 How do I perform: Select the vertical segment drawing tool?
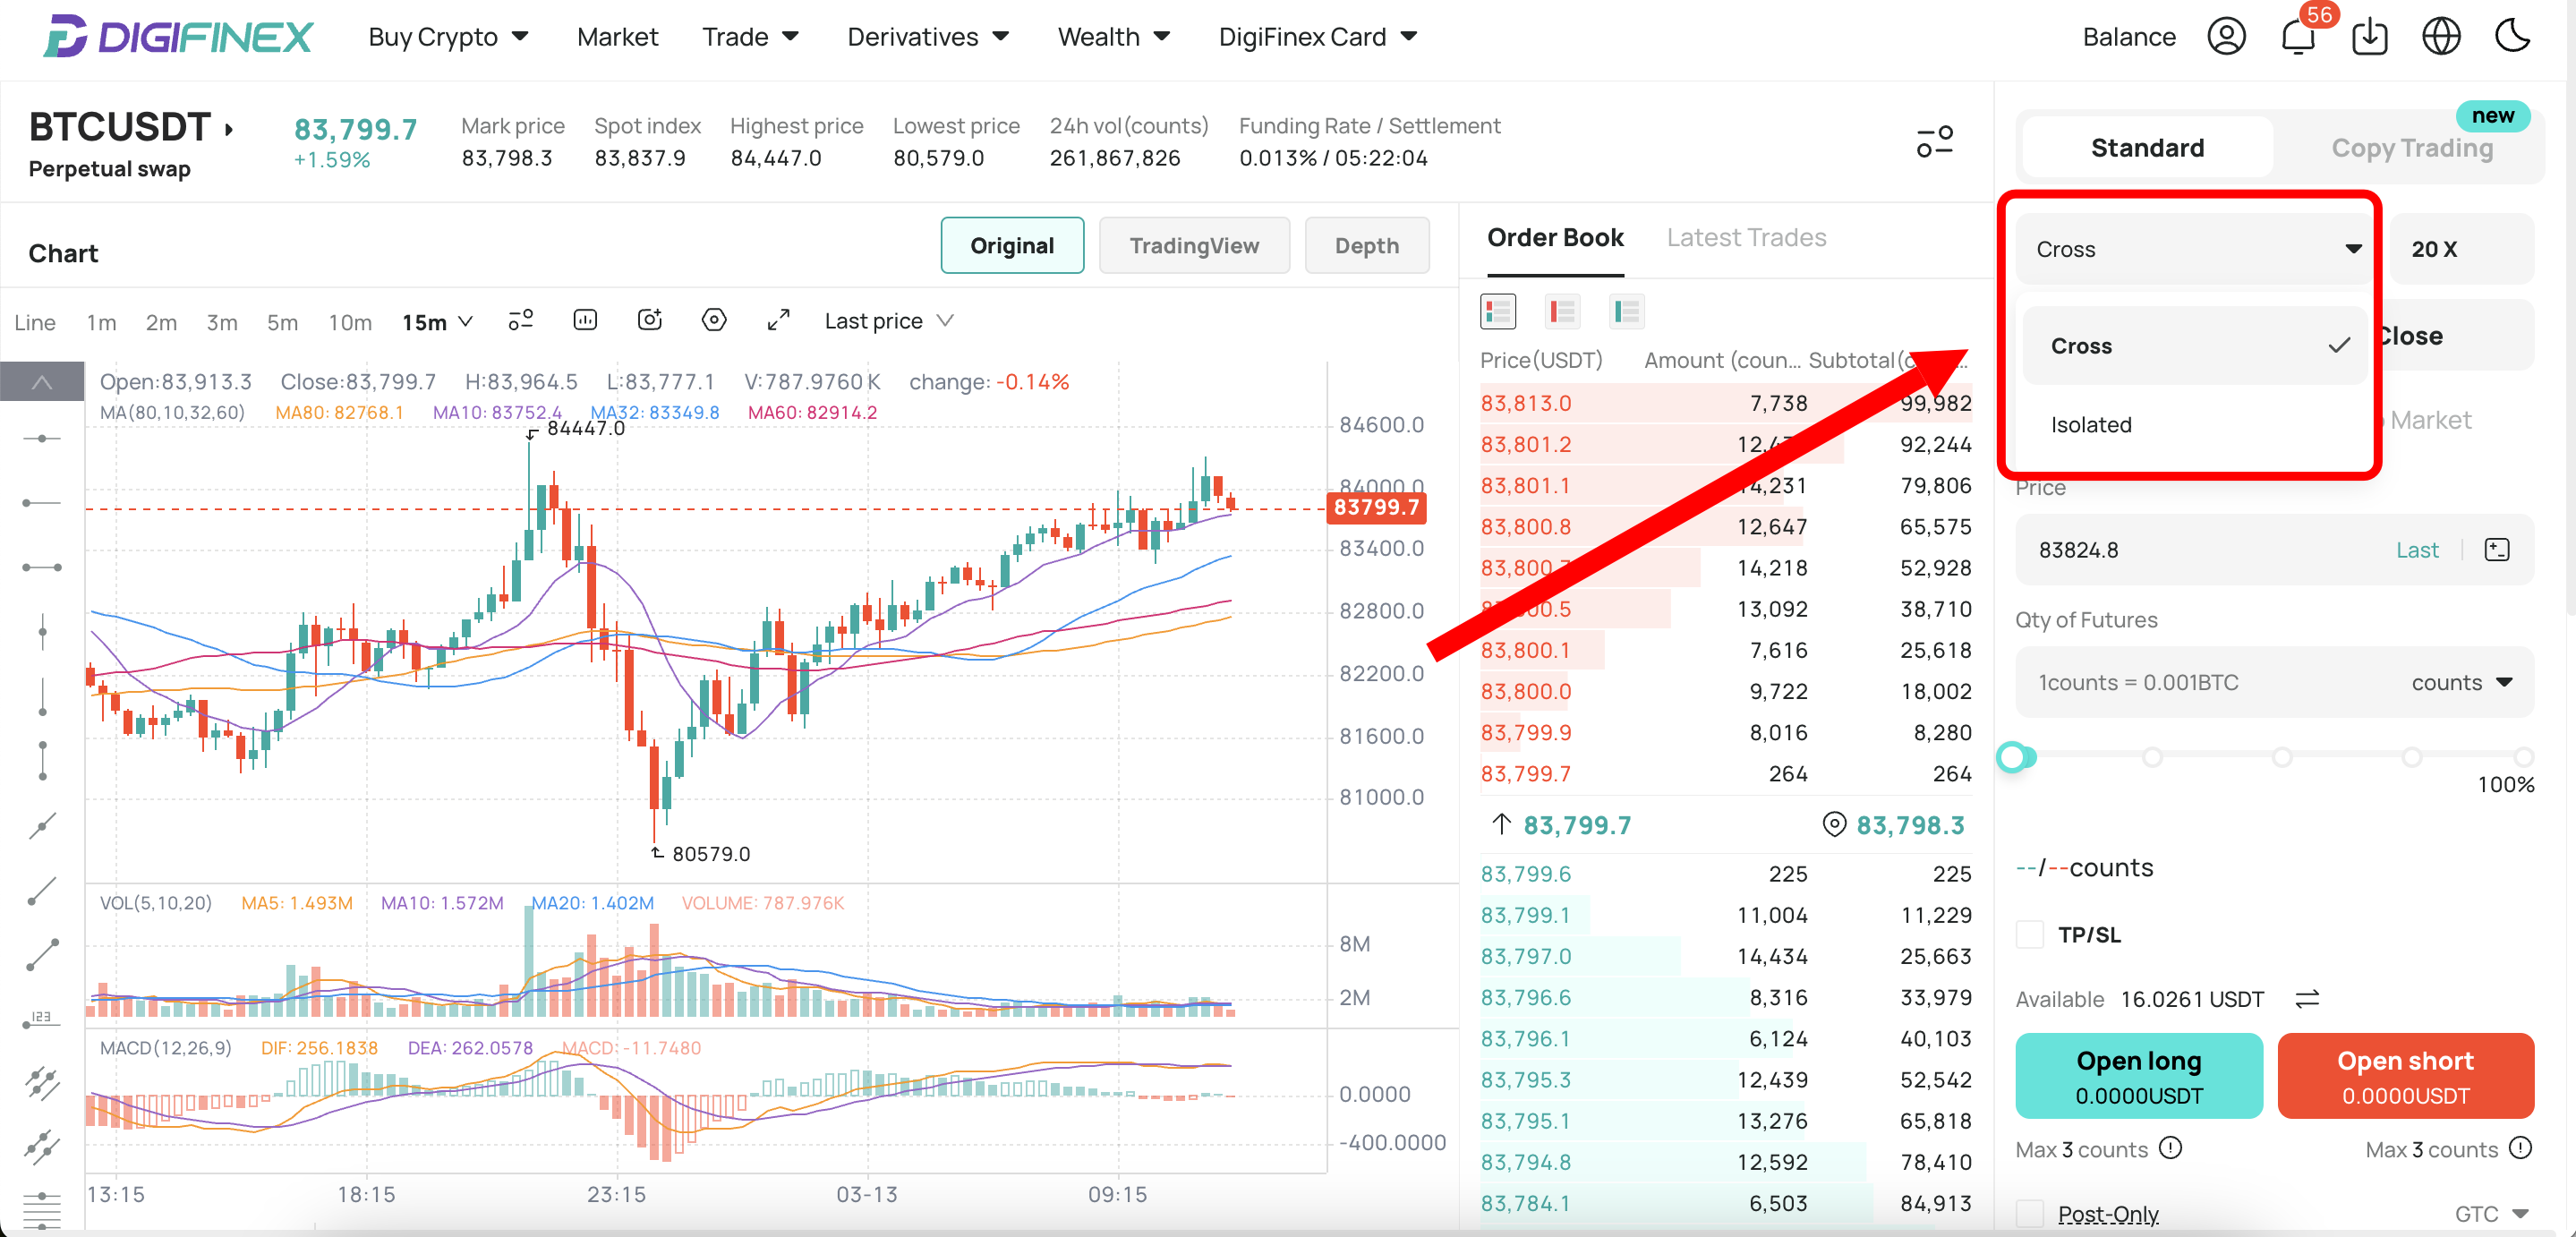click(x=42, y=761)
